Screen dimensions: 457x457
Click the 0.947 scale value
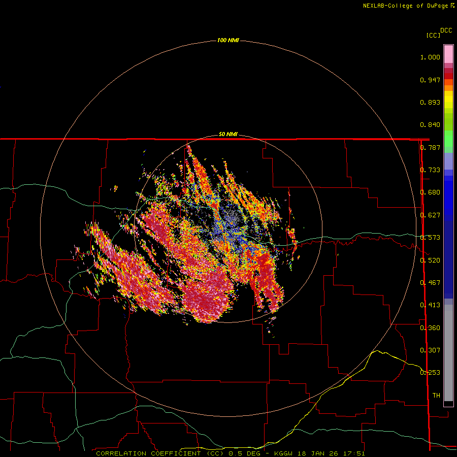tap(430, 80)
